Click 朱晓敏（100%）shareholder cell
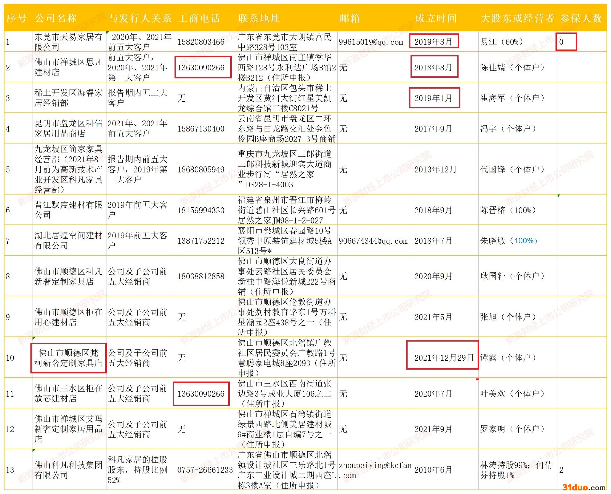The height and width of the screenshot is (494, 611). pyautogui.click(x=508, y=241)
